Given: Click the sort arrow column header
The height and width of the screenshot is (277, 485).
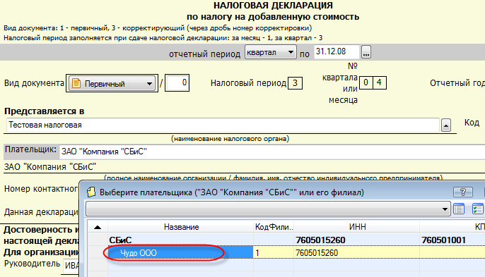Looking at the screenshot, I should coord(98,227).
